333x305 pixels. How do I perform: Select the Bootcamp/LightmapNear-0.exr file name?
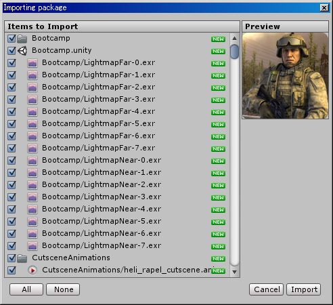[102, 160]
